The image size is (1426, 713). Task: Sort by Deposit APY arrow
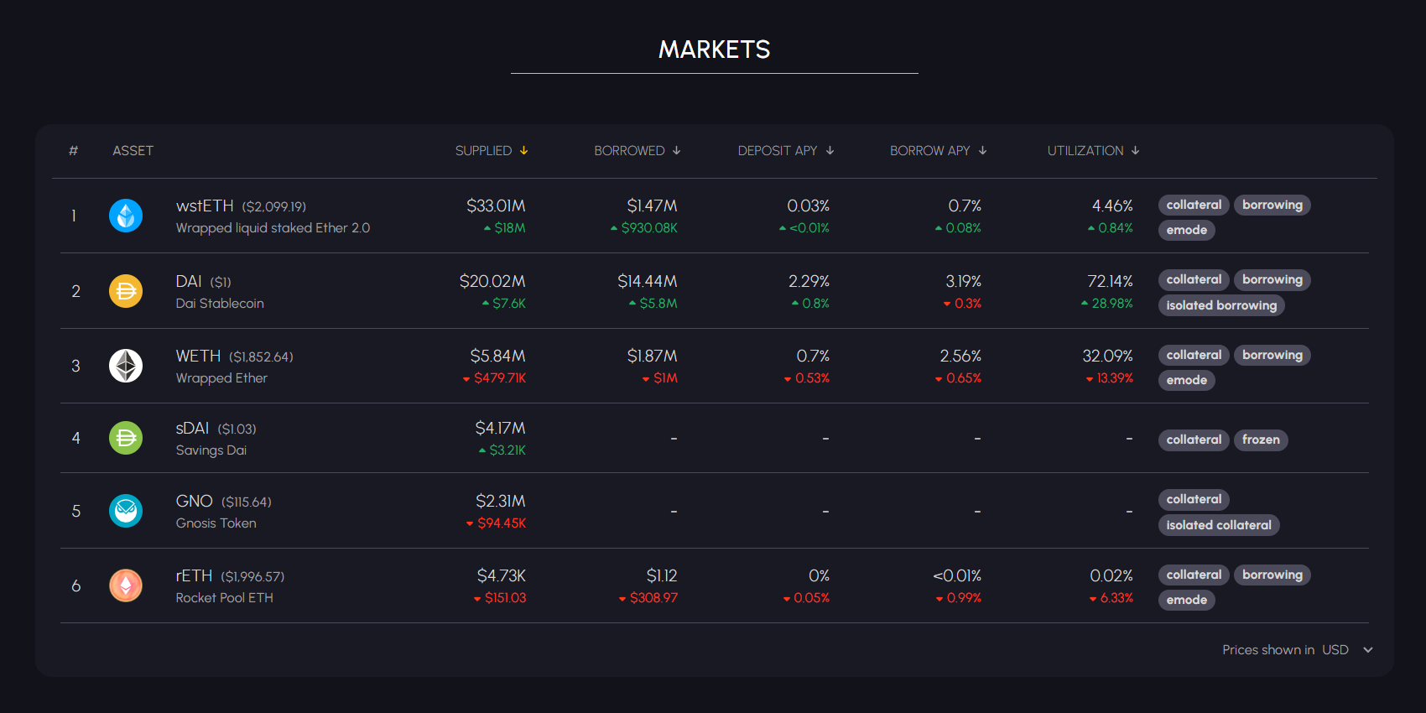(x=830, y=151)
